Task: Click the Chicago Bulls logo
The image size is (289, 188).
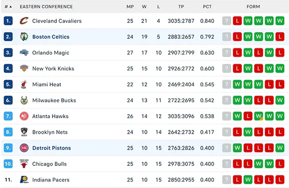Action: (x=24, y=164)
